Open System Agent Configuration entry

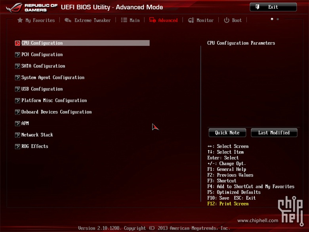(53, 77)
